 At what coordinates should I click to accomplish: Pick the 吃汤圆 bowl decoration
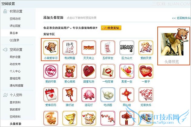(x=108, y=95)
